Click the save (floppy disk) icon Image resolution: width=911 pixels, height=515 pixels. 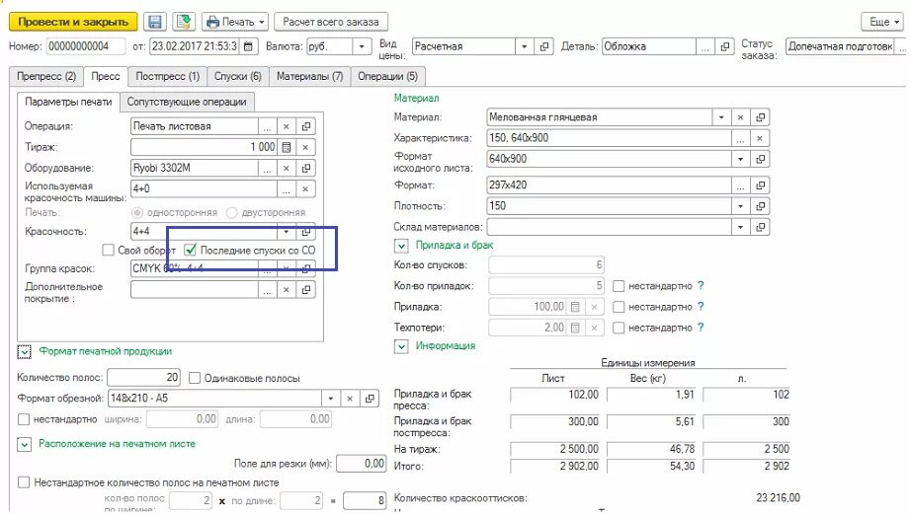click(155, 22)
